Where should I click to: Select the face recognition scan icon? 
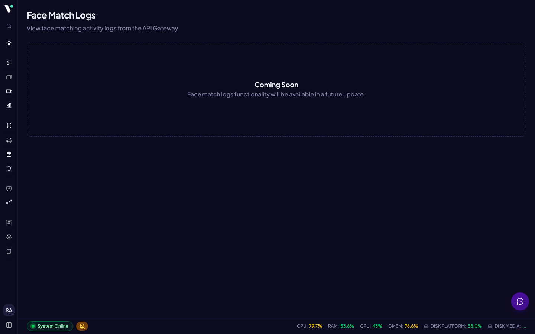pos(9,125)
